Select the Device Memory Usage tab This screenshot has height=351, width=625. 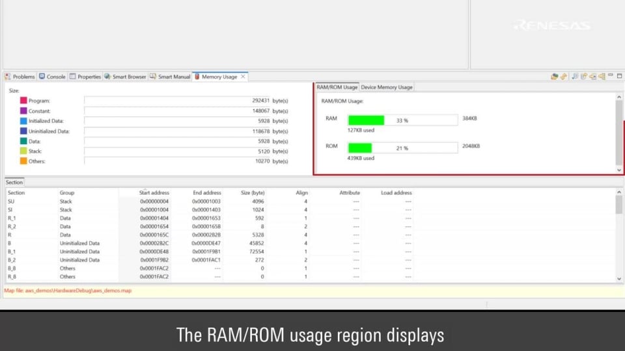(387, 87)
